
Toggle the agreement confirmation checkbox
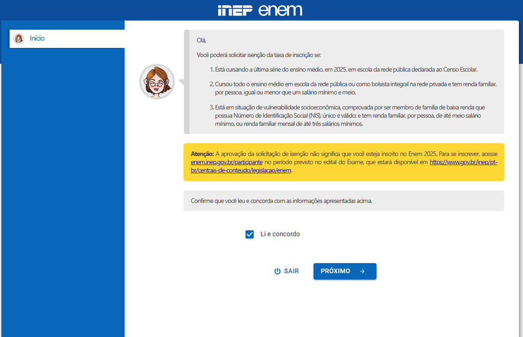point(249,234)
